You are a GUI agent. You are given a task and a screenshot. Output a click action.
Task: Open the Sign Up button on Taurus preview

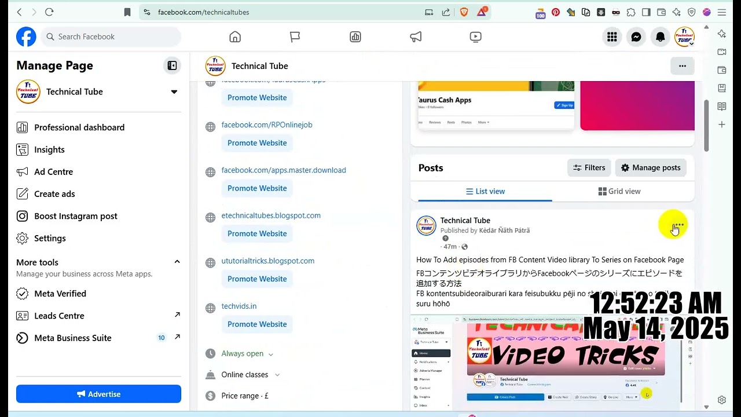[564, 105]
